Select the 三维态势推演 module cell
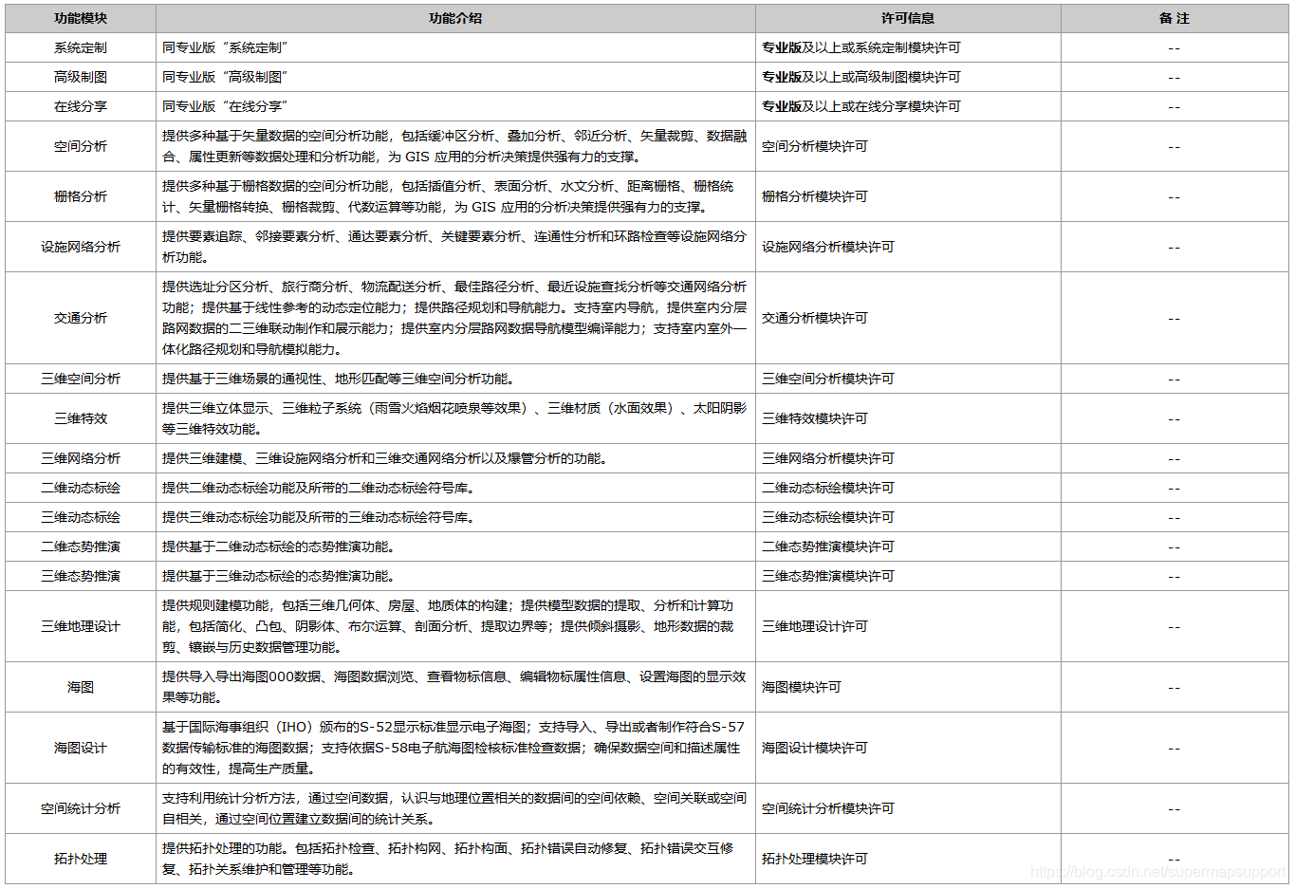The width and height of the screenshot is (1295, 889). 81,576
